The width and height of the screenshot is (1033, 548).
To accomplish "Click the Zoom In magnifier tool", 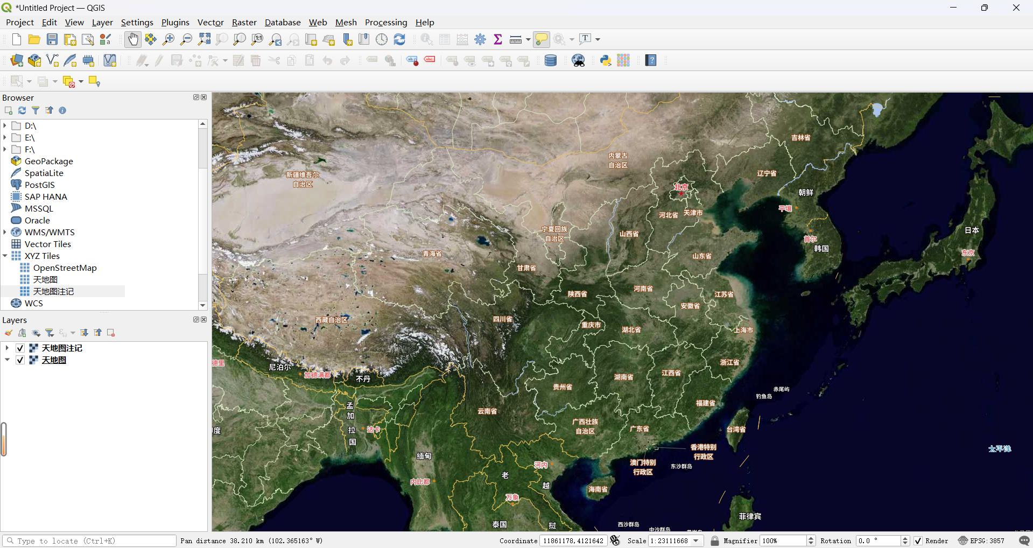I will click(168, 39).
